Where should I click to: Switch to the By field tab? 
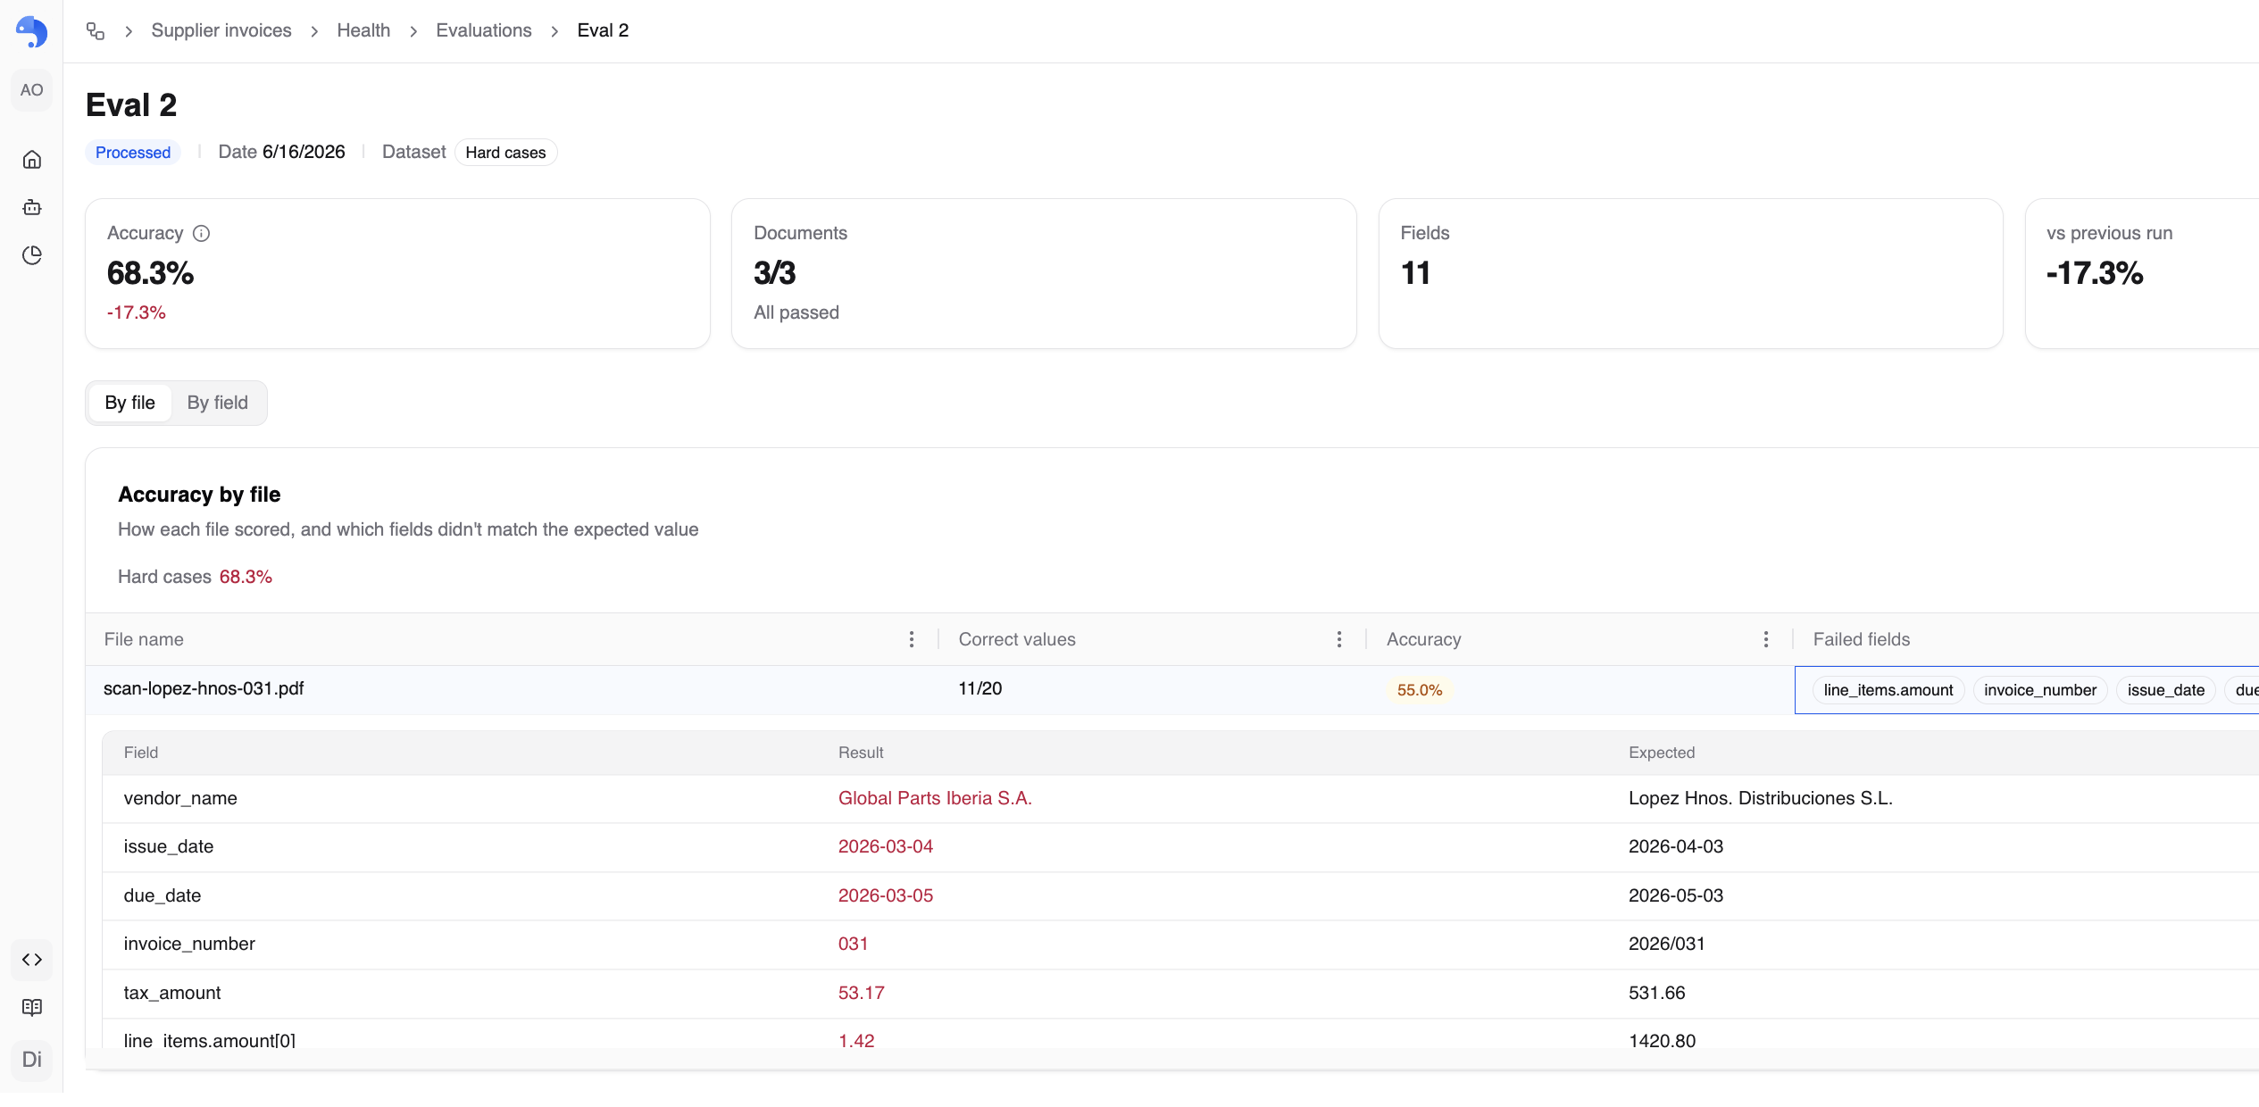pos(217,403)
